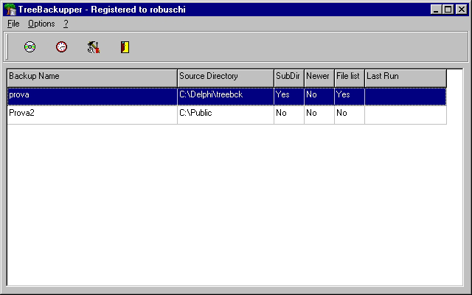Click the Source Directory column header
Image resolution: width=472 pixels, height=295 pixels.
pyautogui.click(x=225, y=77)
